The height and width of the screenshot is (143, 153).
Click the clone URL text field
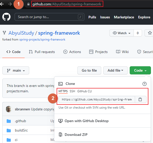97,99
